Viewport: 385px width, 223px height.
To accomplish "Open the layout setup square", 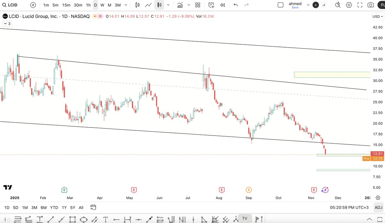I will [280, 5].
